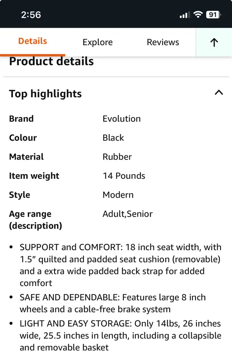The height and width of the screenshot is (353, 232).
Task: Tap the Top highlights section heading
Action: click(45, 94)
